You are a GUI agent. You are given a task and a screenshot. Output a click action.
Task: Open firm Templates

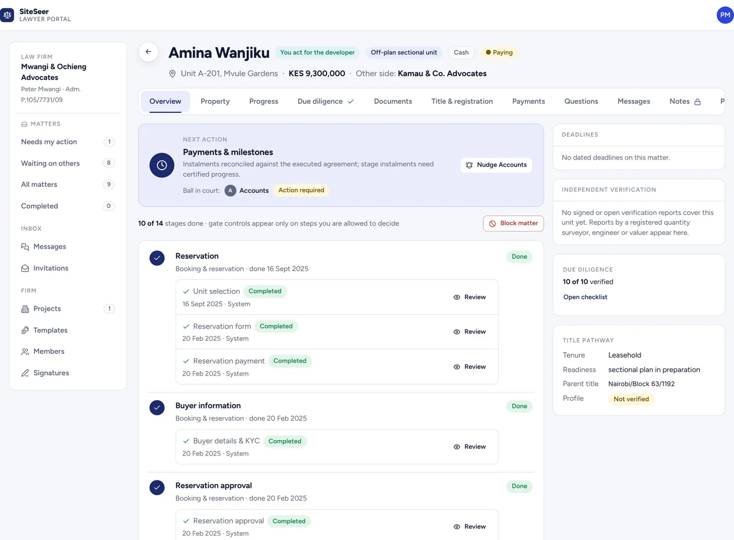click(68, 330)
